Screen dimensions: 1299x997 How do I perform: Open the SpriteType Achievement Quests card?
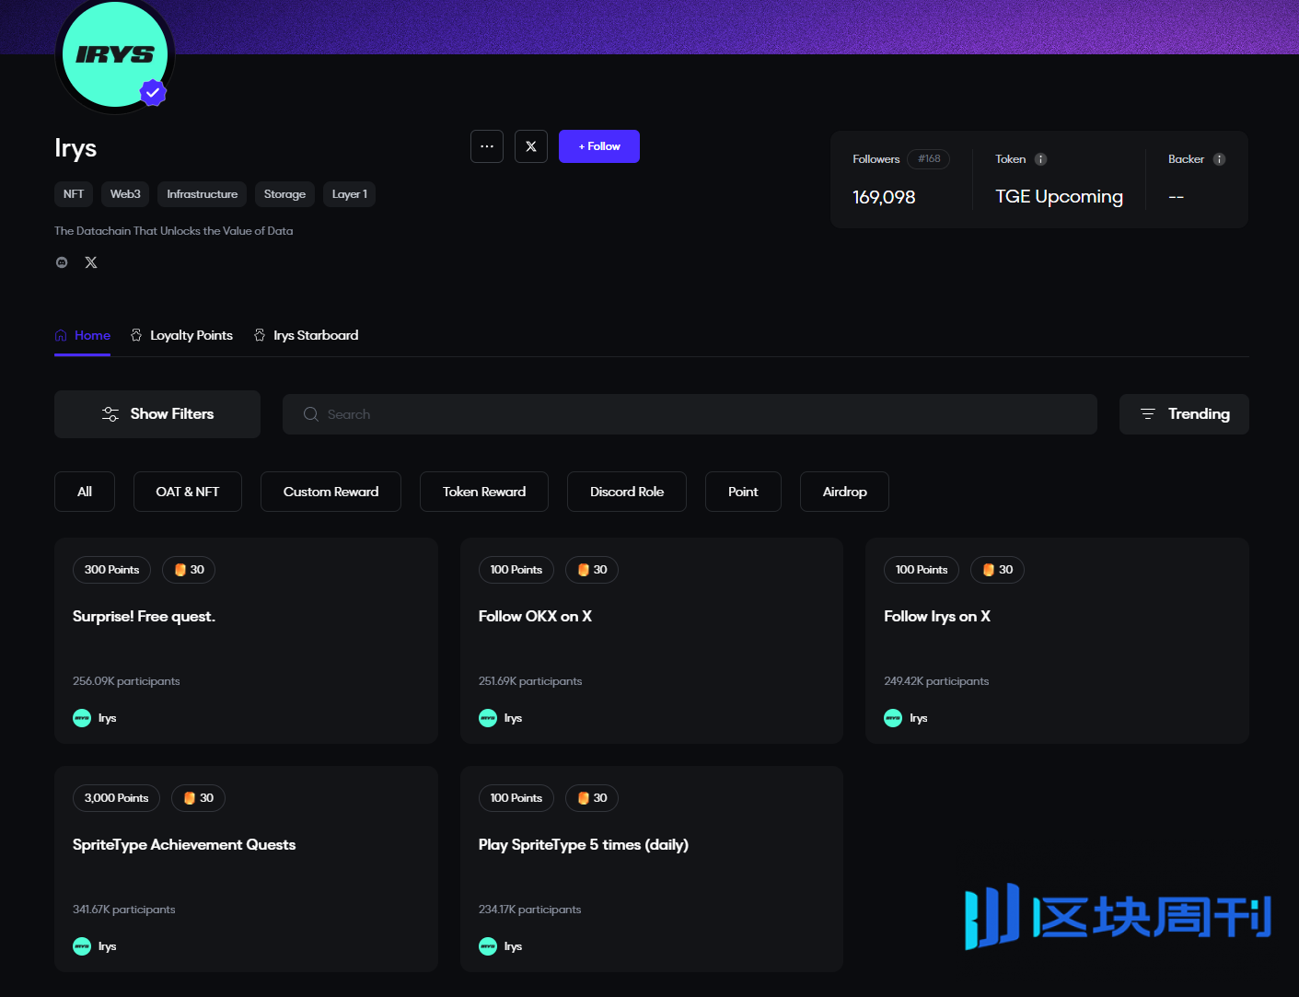[x=246, y=869]
